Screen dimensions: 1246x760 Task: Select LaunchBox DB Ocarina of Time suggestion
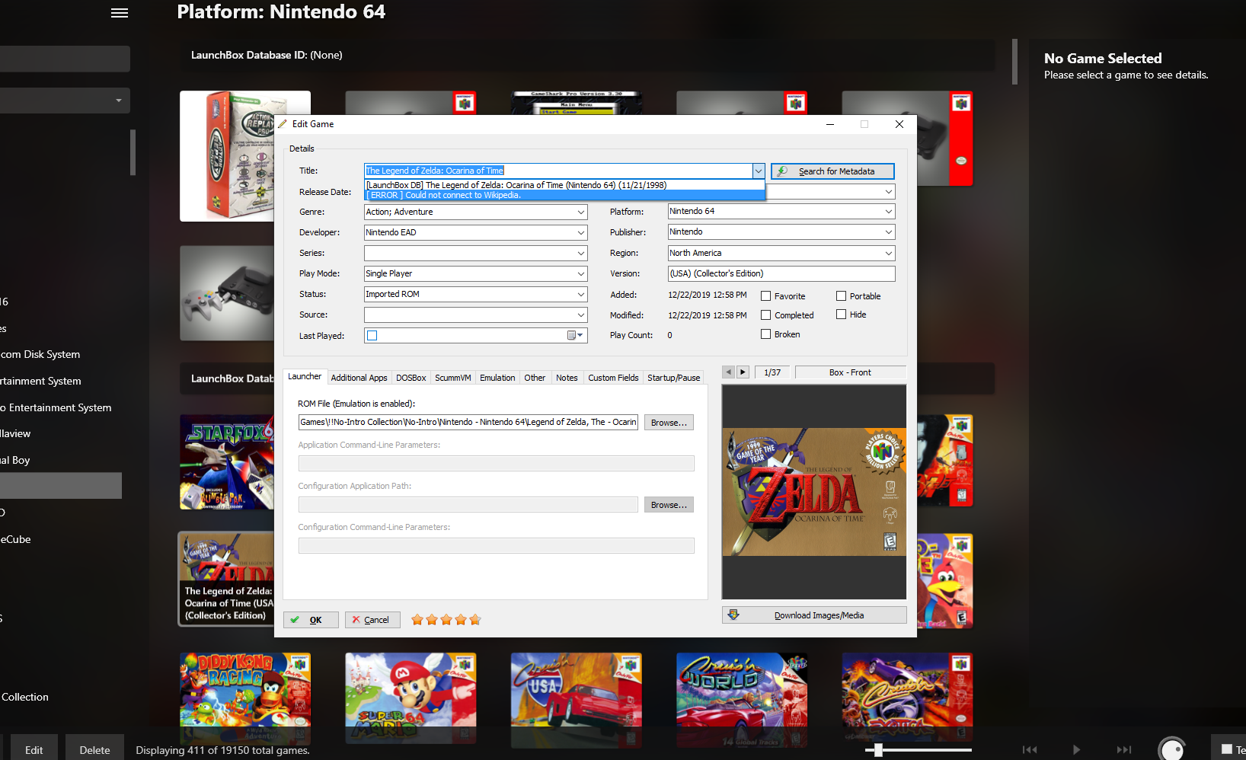point(564,185)
